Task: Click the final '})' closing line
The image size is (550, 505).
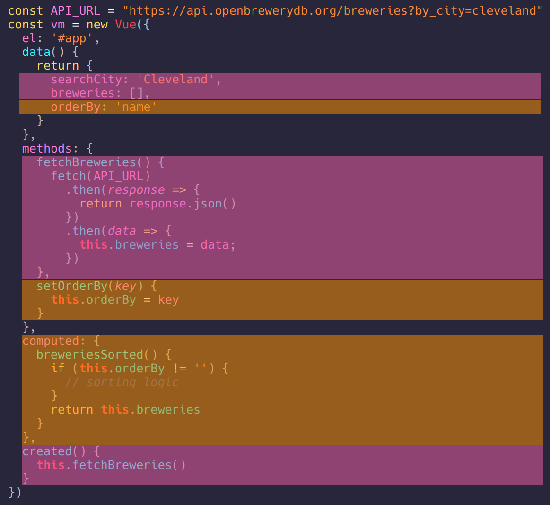Action: (15, 492)
